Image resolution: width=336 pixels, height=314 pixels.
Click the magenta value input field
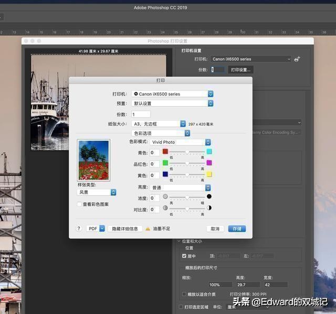(154, 164)
